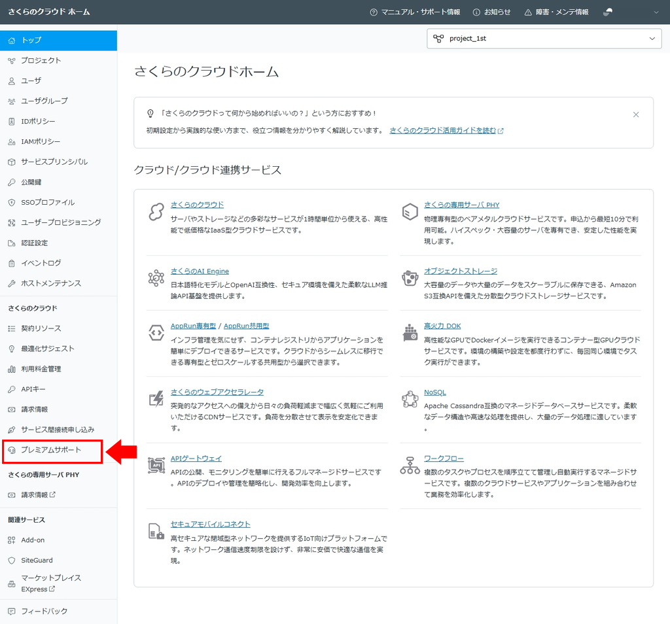The height and width of the screenshot is (624, 670).
Task: Open 請求情報 under さくらの専用サーバ PHY
Action: [58, 495]
